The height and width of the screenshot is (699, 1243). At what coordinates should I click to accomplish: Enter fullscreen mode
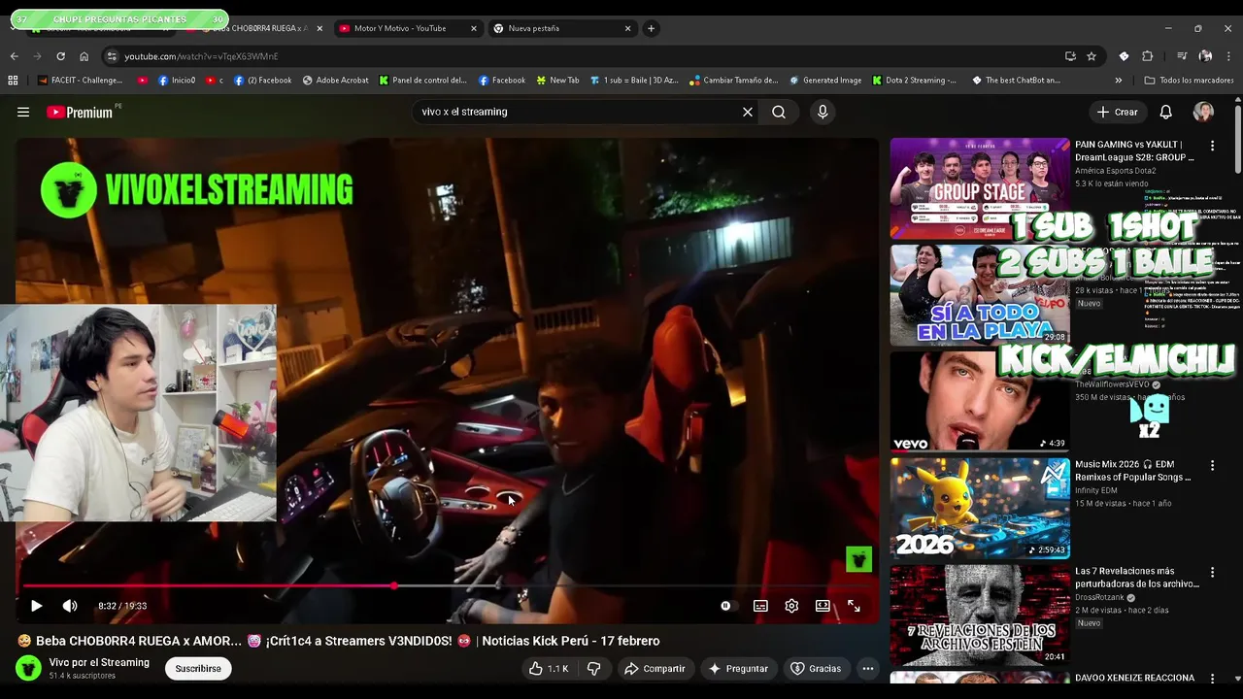[854, 606]
